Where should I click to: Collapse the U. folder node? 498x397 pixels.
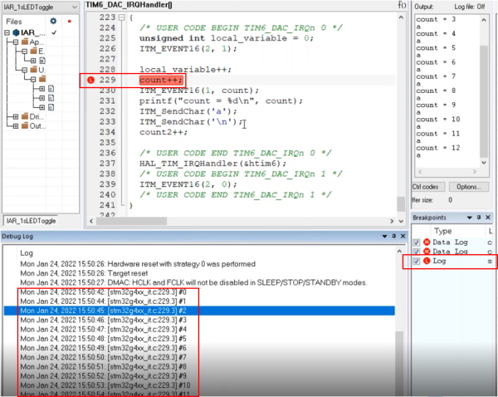click(x=24, y=70)
